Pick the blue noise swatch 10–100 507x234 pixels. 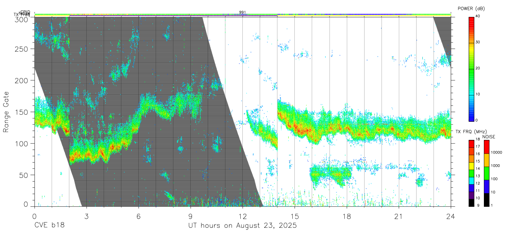(x=486, y=186)
